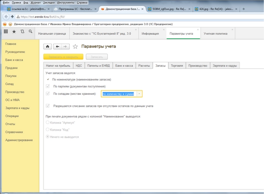
Task: Toggle 'По складам (местам хранения)' checkbox
Action: (48, 94)
